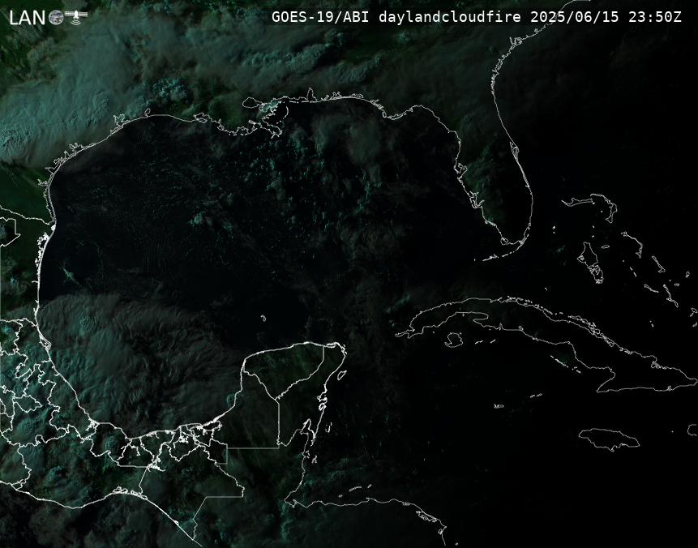Click the satellite icon beside the globe
The image size is (698, 548).
click(x=76, y=16)
